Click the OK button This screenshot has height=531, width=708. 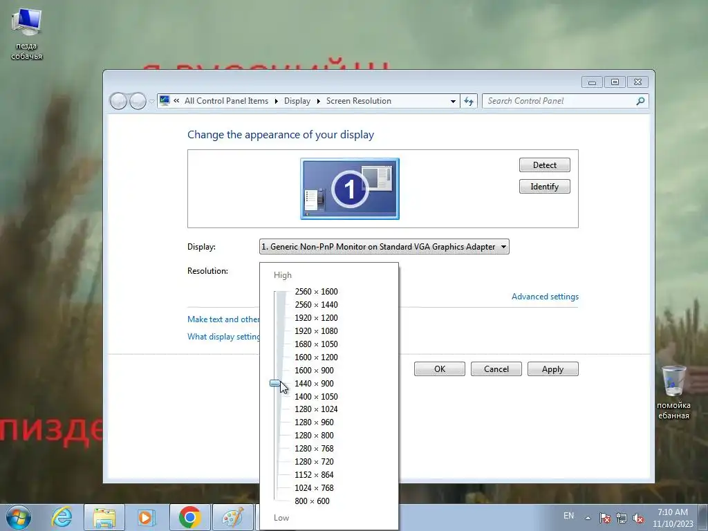coord(439,369)
